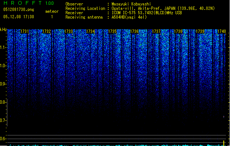Screen dimensions: 230x146
Task: Click the 1737 time marker
Action: tap(157, 31)
